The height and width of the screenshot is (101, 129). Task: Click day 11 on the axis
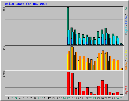pyautogui.click(x=45, y=98)
